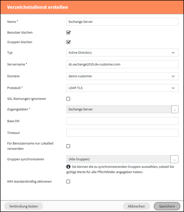The image size is (184, 212).
Task: Open the LDAP-TLS Protokoll dropdown
Action: tap(122, 88)
